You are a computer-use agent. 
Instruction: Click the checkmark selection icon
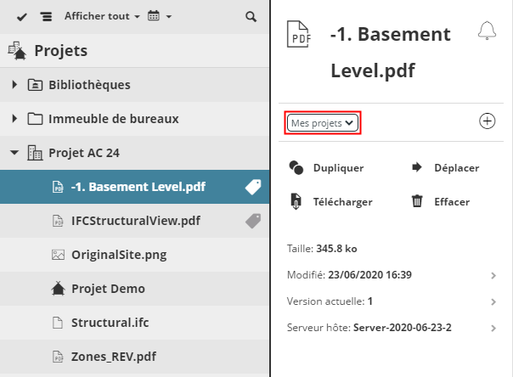coord(22,16)
